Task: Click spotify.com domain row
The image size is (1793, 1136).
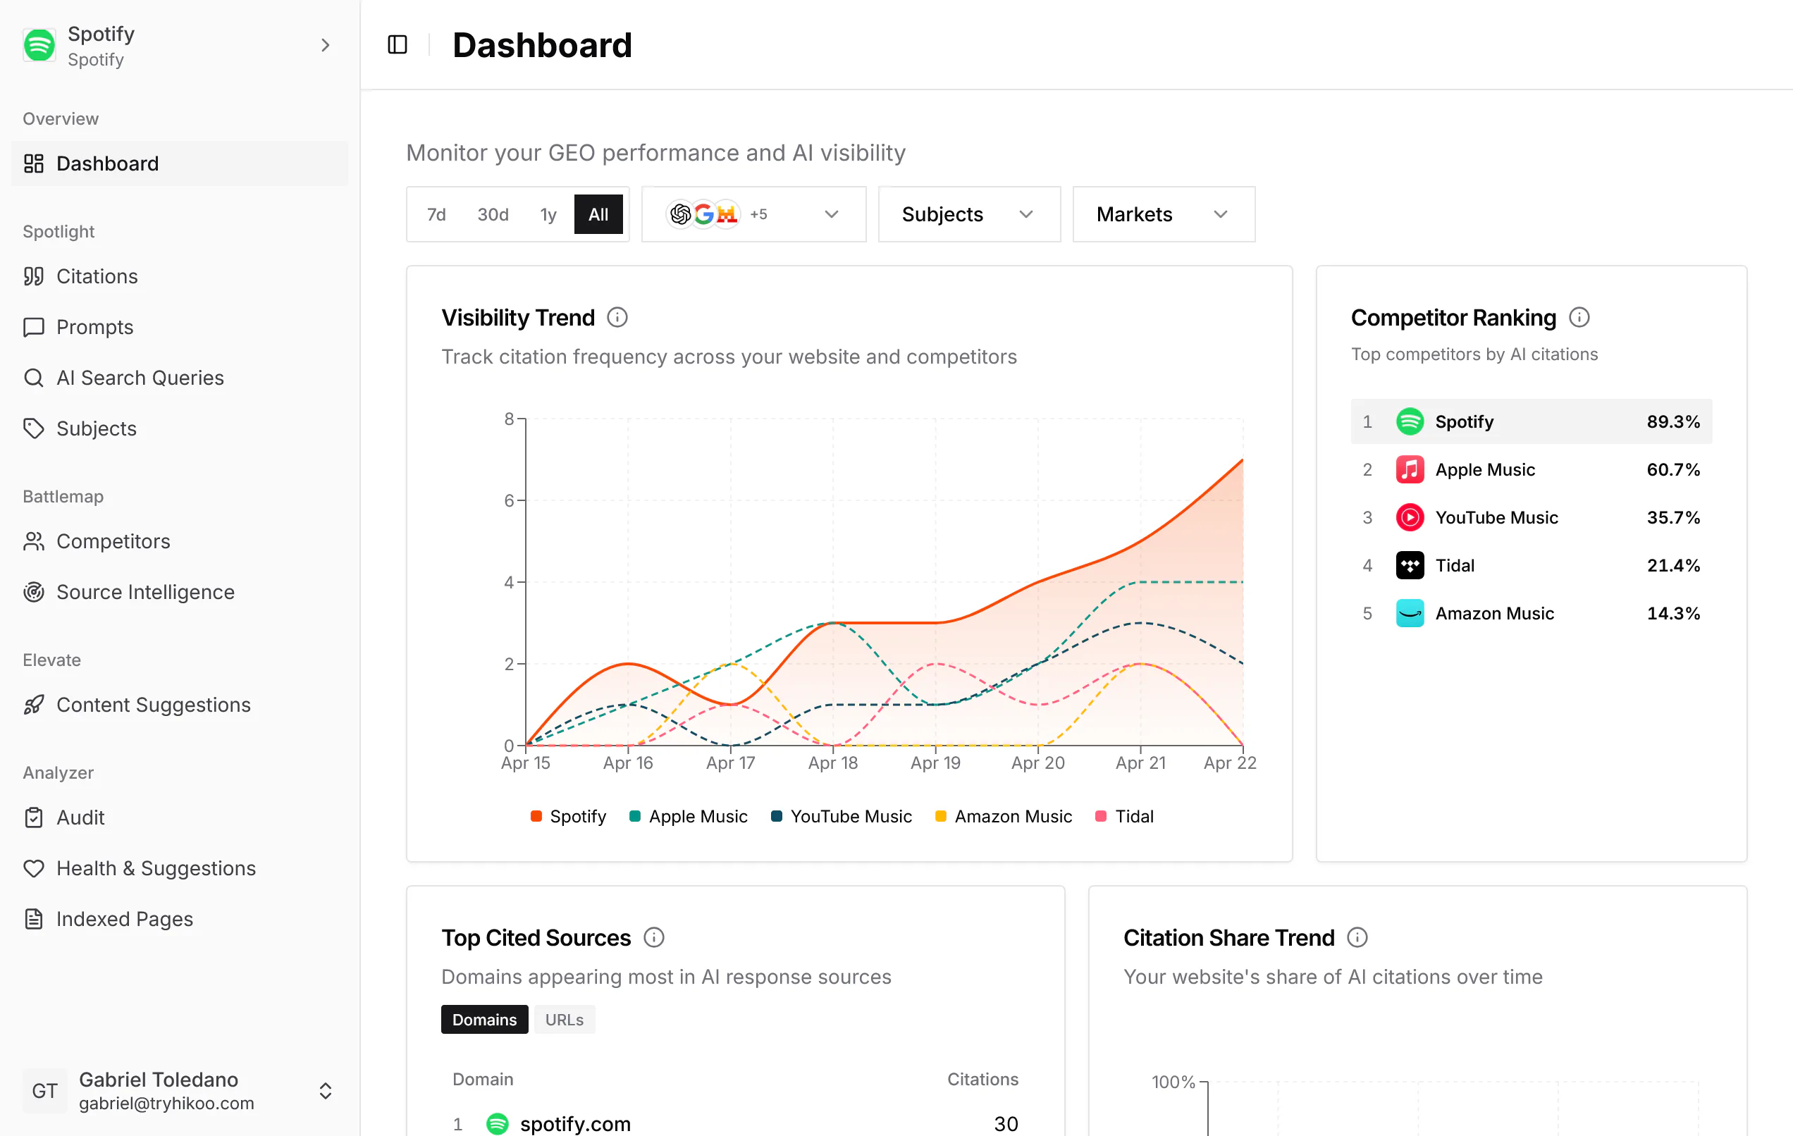Action: (735, 1123)
